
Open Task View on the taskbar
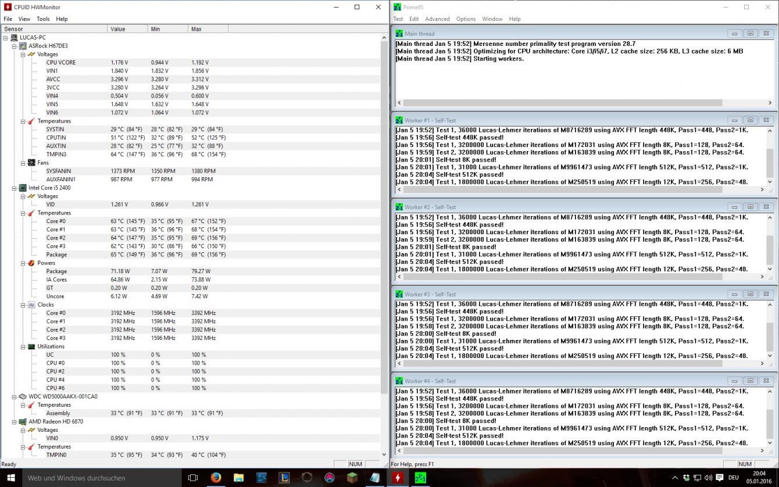[193, 478]
